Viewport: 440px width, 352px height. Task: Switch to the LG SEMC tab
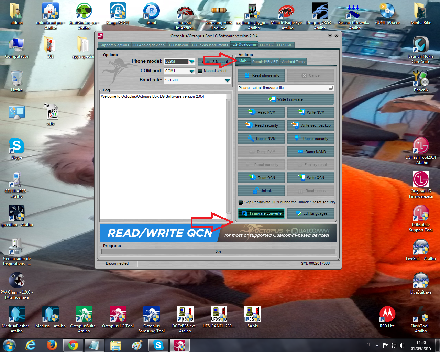[x=285, y=45]
